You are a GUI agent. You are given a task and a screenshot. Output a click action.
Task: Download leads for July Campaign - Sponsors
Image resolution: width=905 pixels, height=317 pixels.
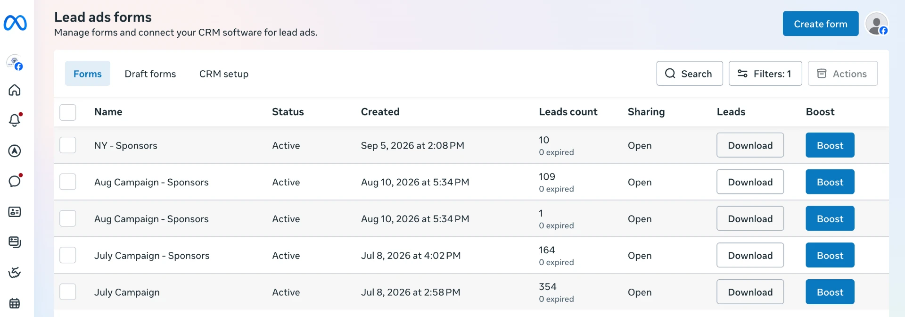(x=750, y=255)
